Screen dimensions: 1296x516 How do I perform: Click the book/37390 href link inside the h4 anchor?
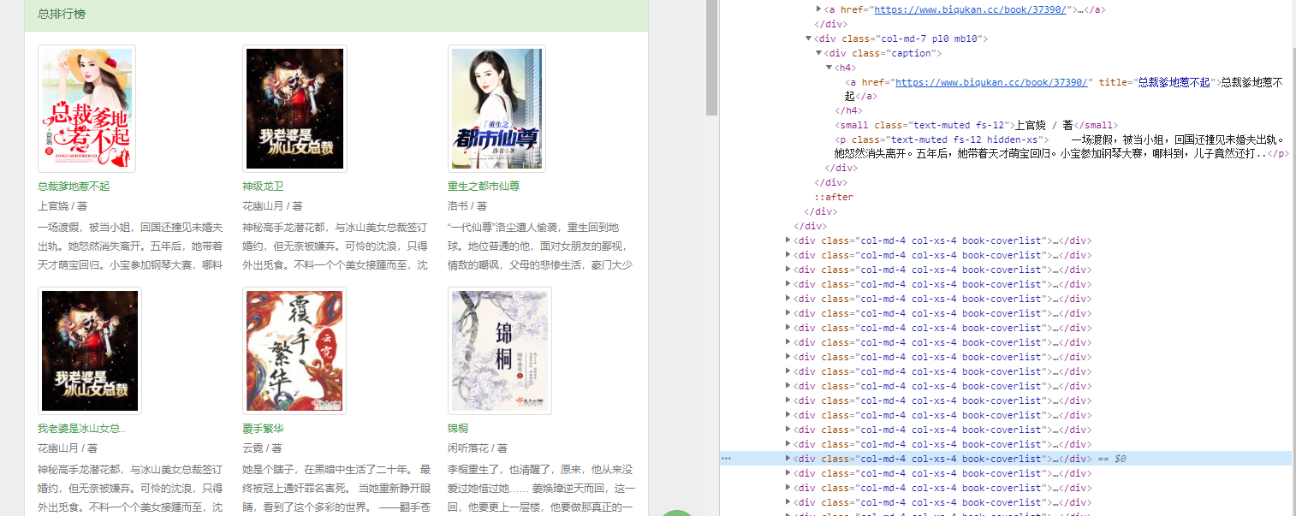tap(991, 82)
